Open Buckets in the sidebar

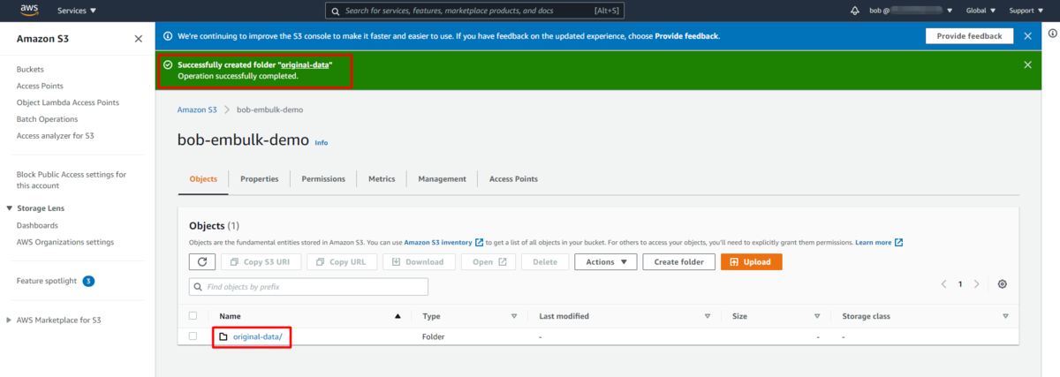(30, 69)
